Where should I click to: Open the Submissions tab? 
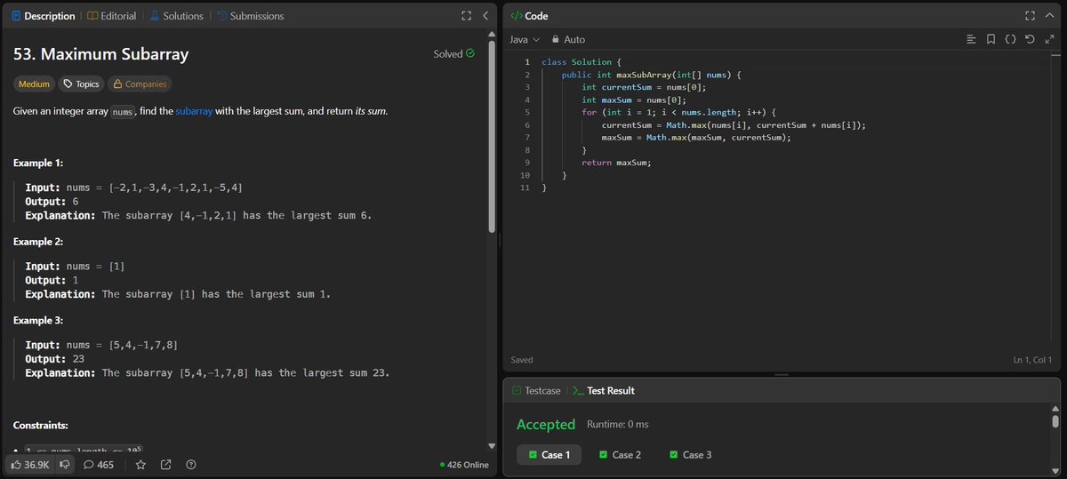(251, 16)
